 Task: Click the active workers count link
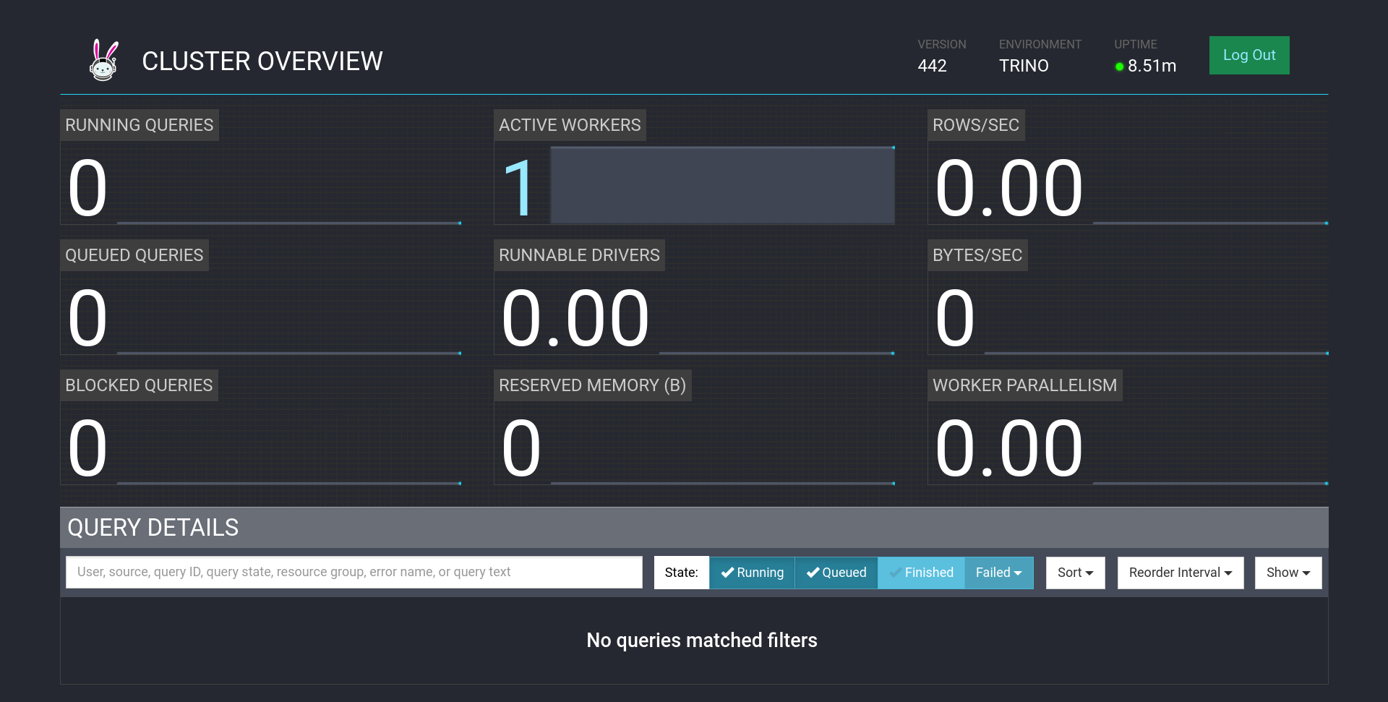519,189
